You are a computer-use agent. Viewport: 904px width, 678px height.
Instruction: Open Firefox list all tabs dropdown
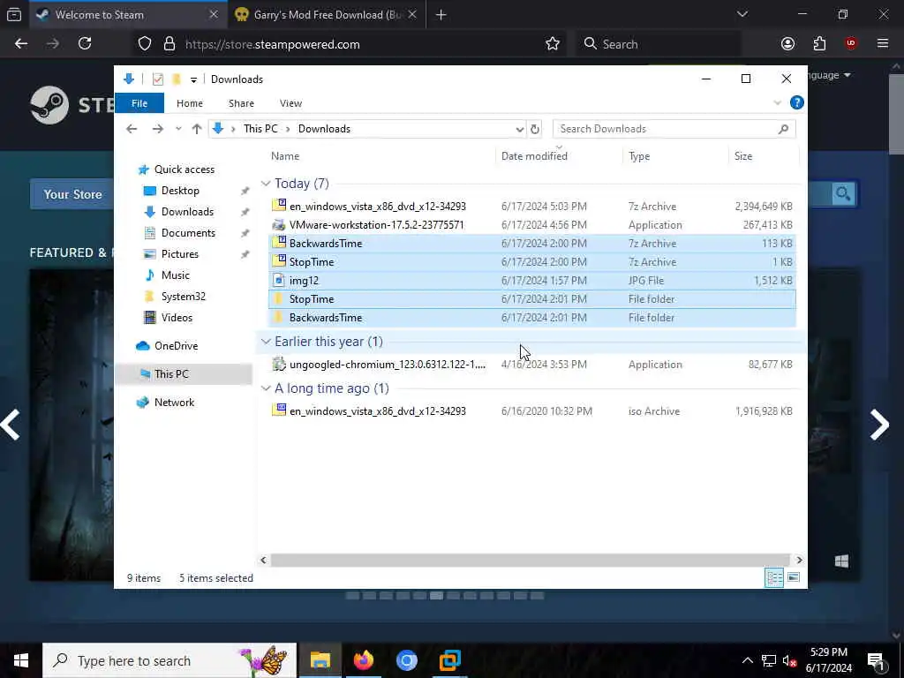742,14
